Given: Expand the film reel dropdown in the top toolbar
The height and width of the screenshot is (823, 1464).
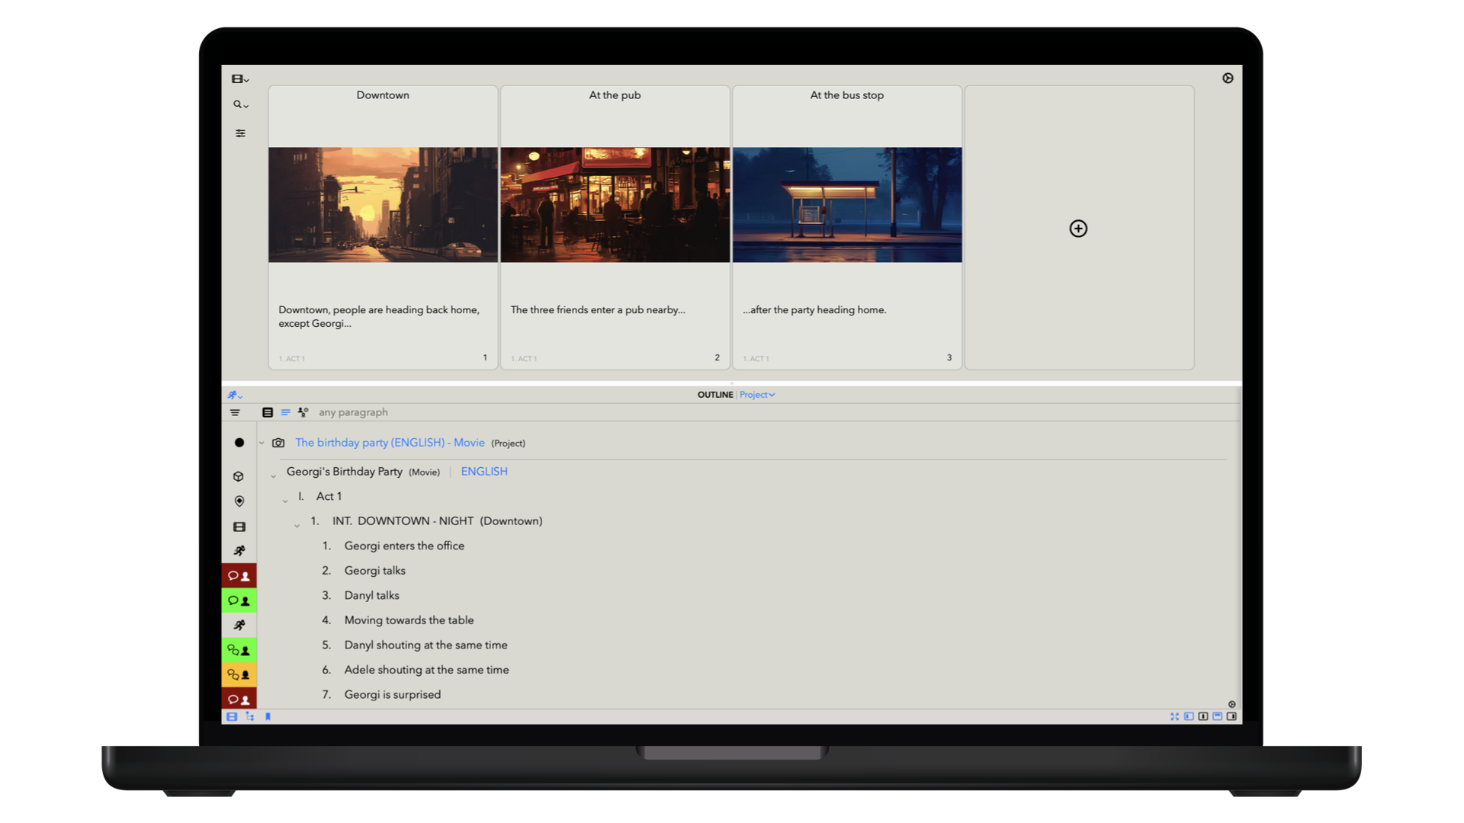Looking at the screenshot, I should [x=239, y=78].
